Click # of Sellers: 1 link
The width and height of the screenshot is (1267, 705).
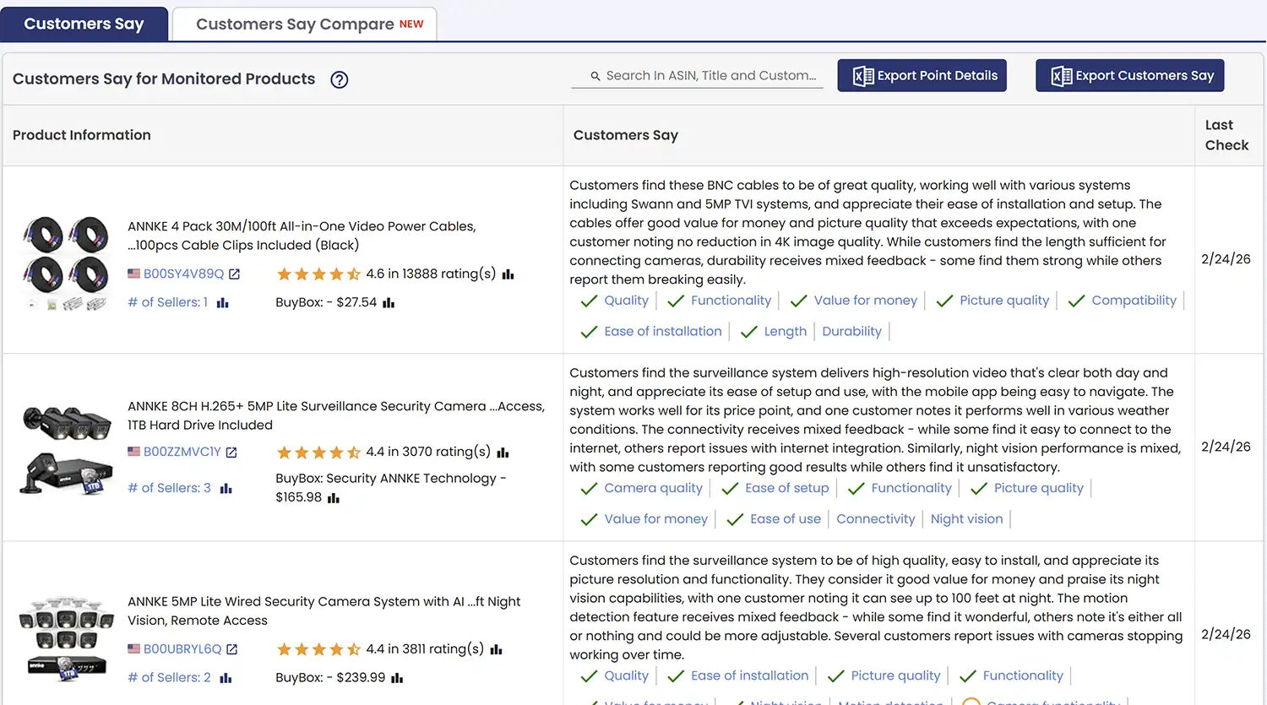[167, 302]
